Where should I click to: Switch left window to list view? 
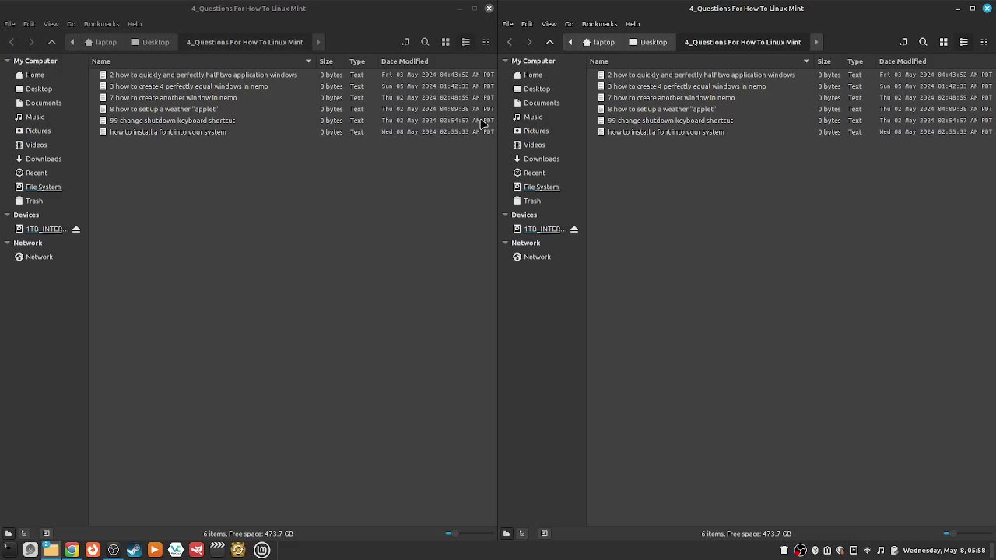click(x=466, y=42)
